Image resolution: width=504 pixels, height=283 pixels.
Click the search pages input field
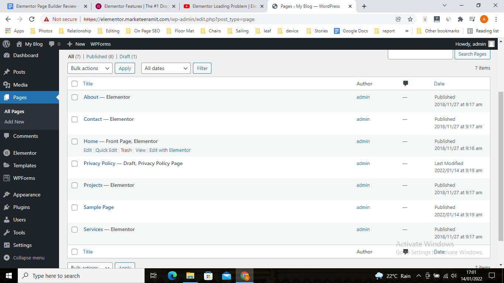coord(420,54)
